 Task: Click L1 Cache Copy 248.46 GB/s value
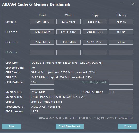coord(95,32)
